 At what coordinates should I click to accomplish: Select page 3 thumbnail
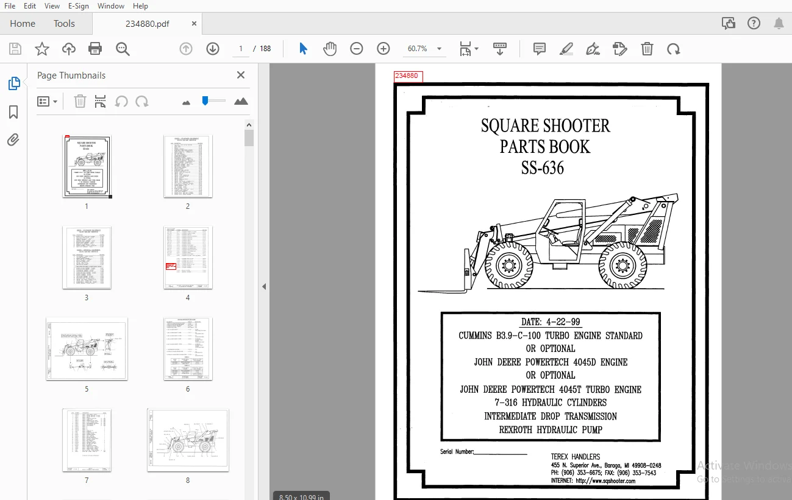point(87,257)
